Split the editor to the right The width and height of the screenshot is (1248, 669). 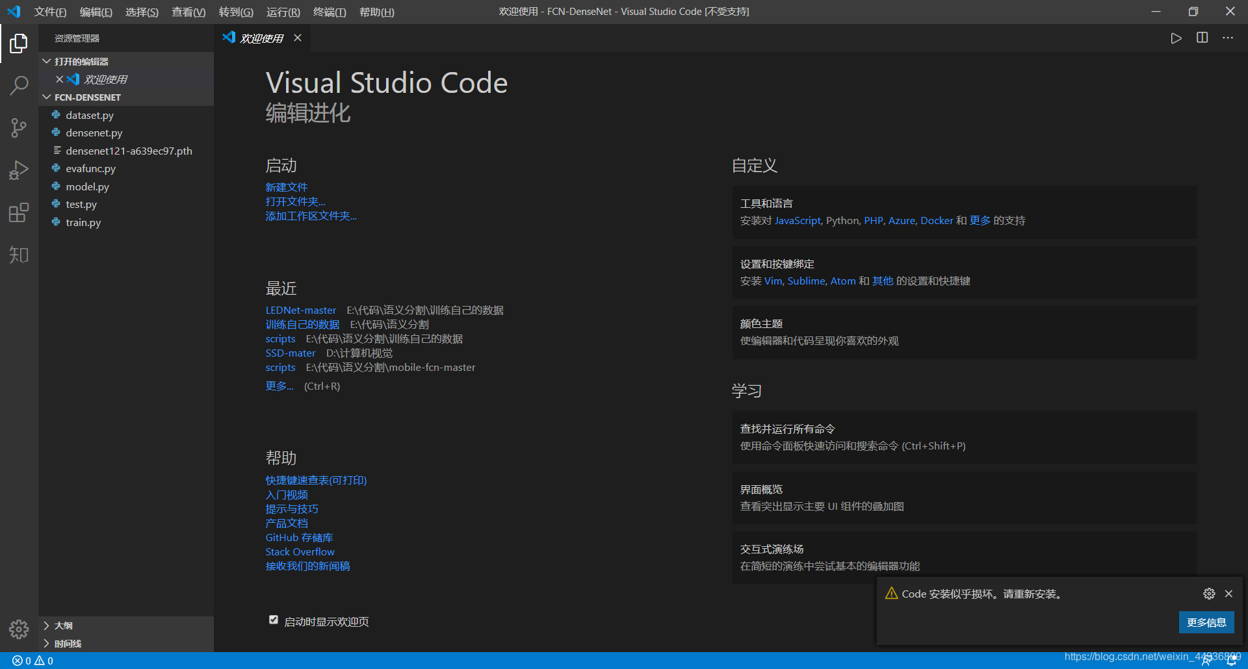(1202, 38)
